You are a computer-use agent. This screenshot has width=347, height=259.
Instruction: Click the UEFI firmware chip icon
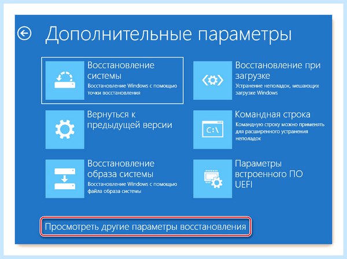[x=212, y=179]
